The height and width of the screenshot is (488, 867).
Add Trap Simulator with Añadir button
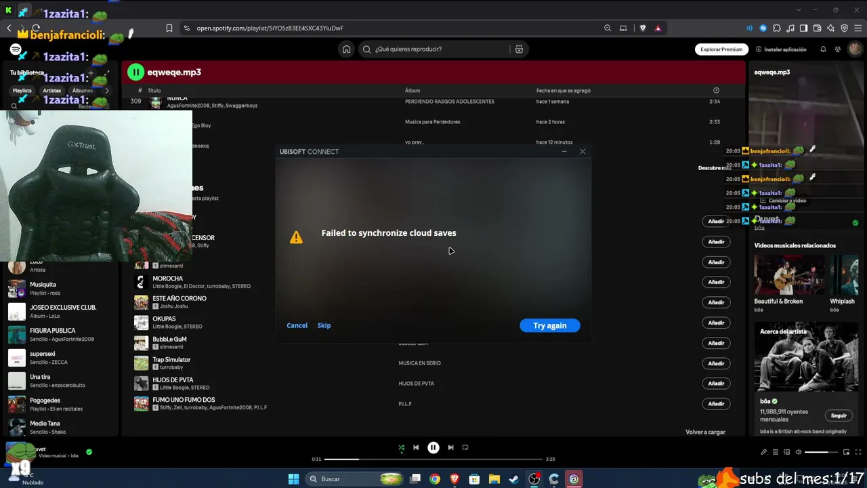pos(716,363)
